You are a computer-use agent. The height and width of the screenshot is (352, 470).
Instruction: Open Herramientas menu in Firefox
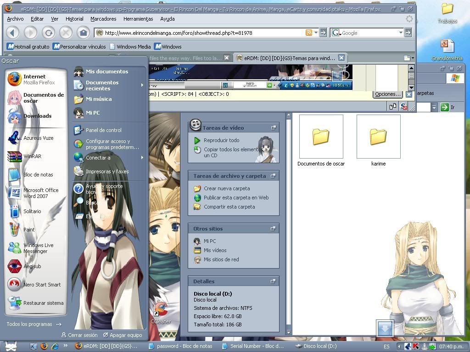[138, 19]
